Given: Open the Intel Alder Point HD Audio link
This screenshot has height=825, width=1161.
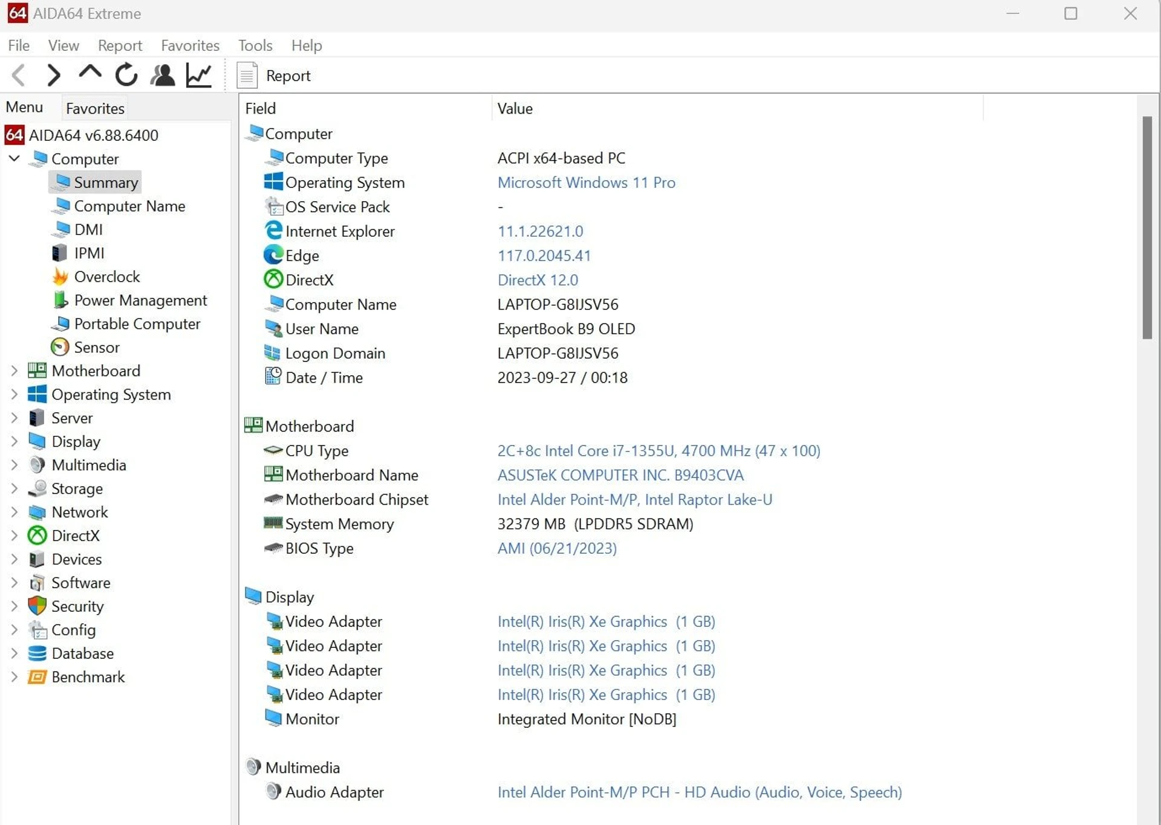Looking at the screenshot, I should coord(700,792).
